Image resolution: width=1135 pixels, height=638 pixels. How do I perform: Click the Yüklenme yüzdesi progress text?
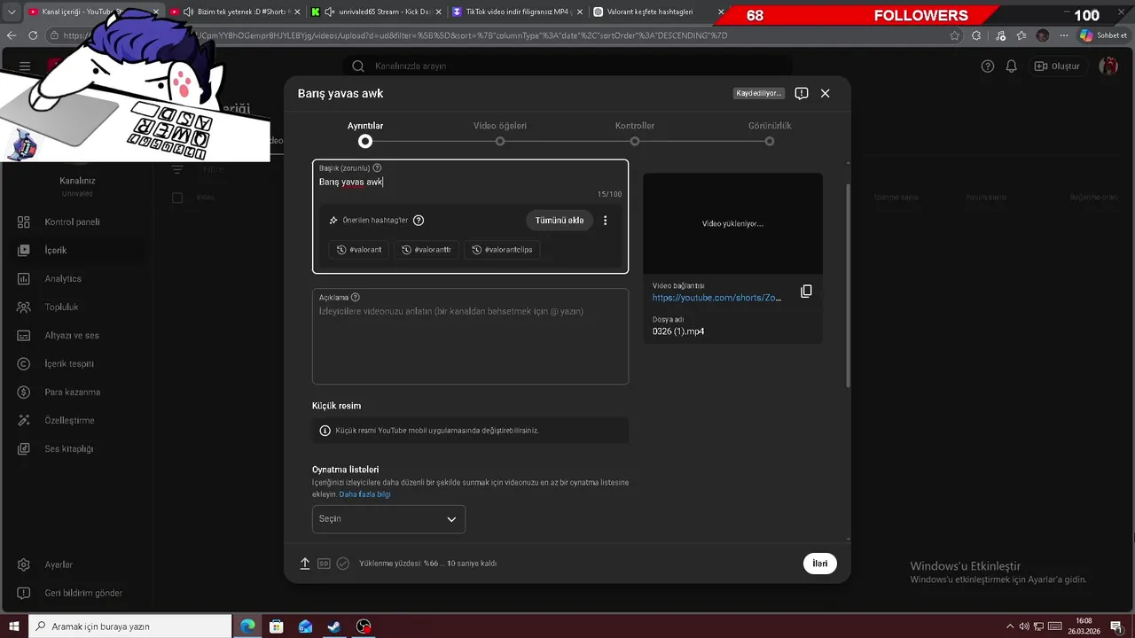click(x=427, y=564)
